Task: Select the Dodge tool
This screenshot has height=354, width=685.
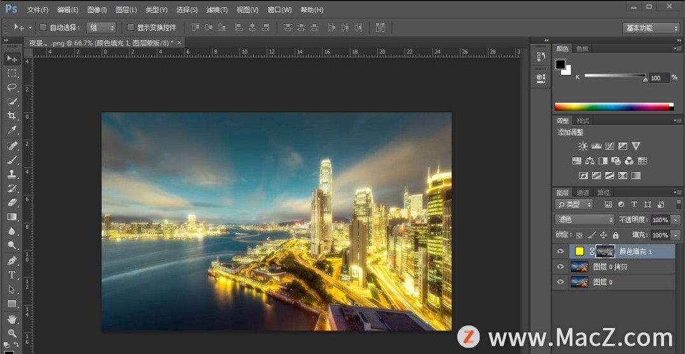Action: click(x=12, y=245)
